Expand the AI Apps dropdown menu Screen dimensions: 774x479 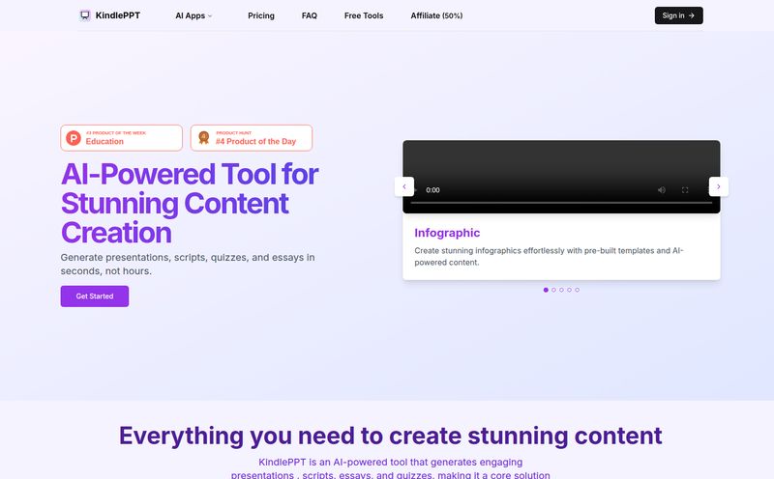(194, 15)
